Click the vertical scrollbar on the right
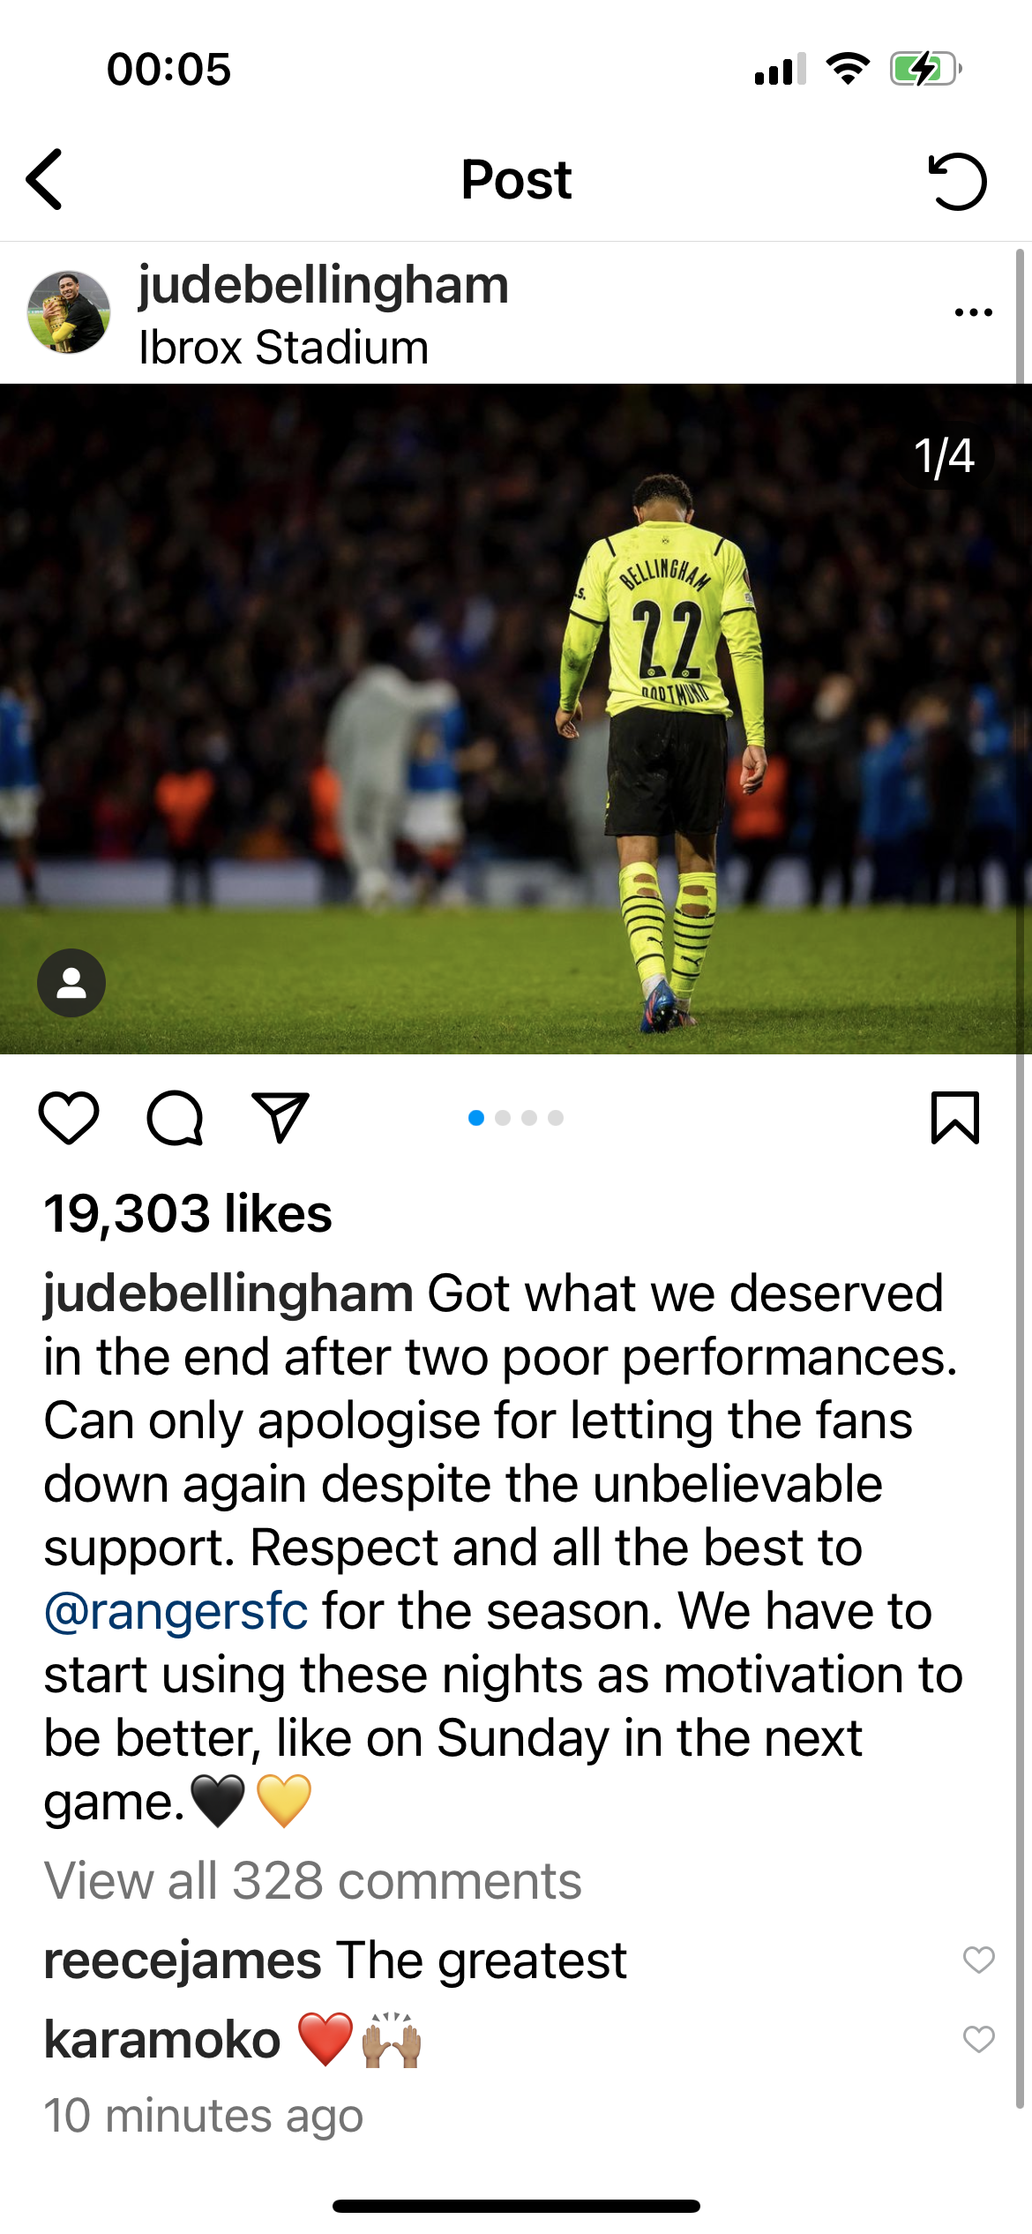 [x=1021, y=1180]
